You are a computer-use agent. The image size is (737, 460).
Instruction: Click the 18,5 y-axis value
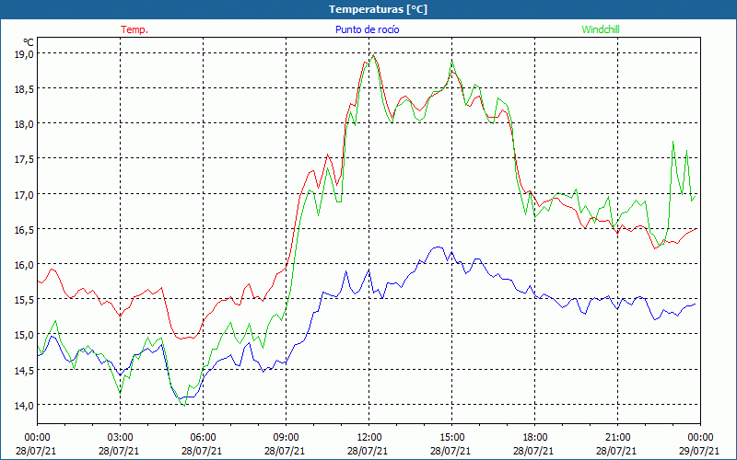tap(24, 88)
